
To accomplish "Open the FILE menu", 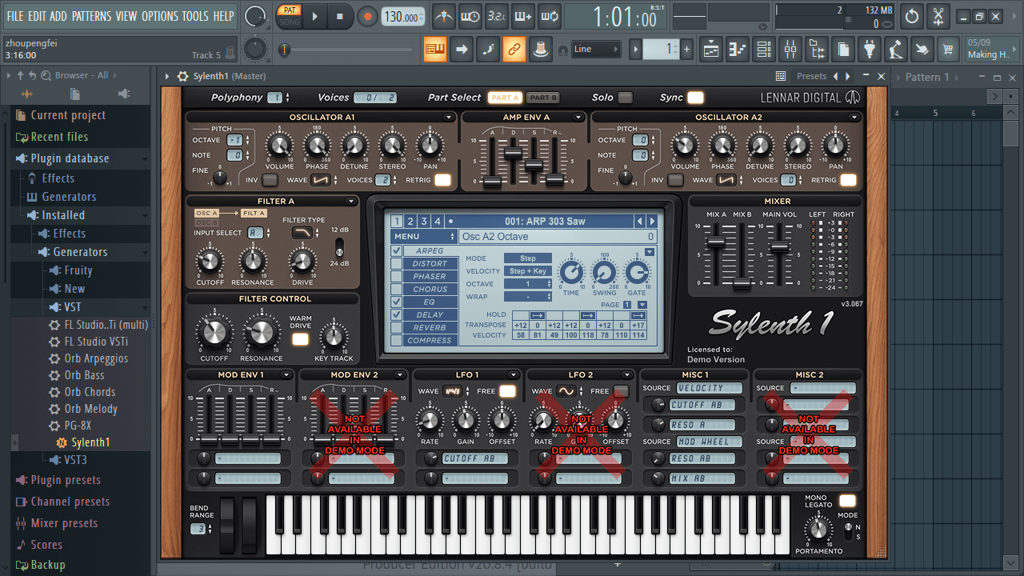I will [x=14, y=16].
